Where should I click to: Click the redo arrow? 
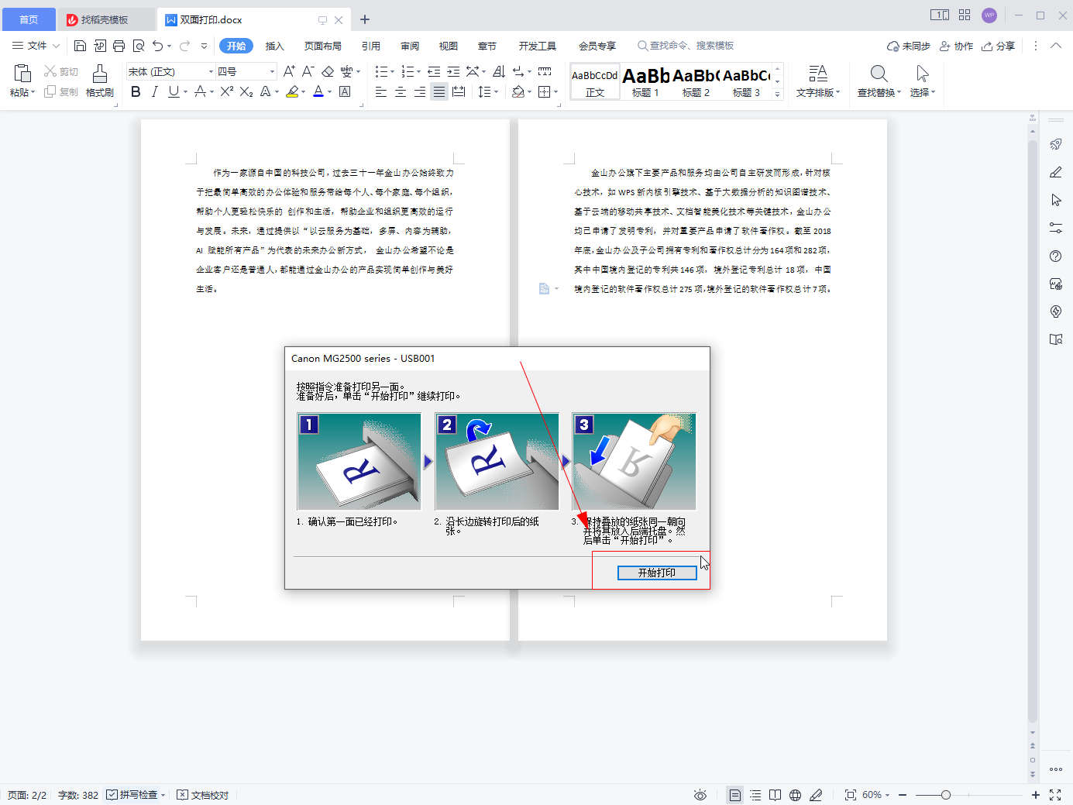click(185, 46)
